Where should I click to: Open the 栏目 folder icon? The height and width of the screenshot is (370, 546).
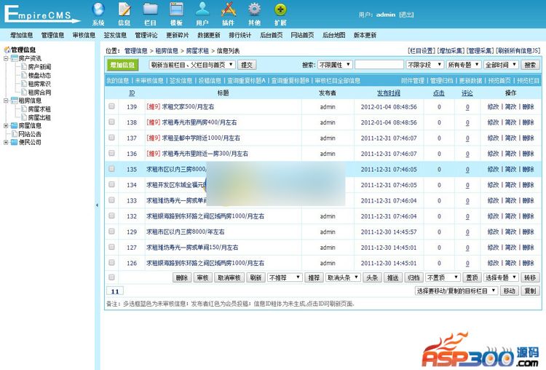151,9
